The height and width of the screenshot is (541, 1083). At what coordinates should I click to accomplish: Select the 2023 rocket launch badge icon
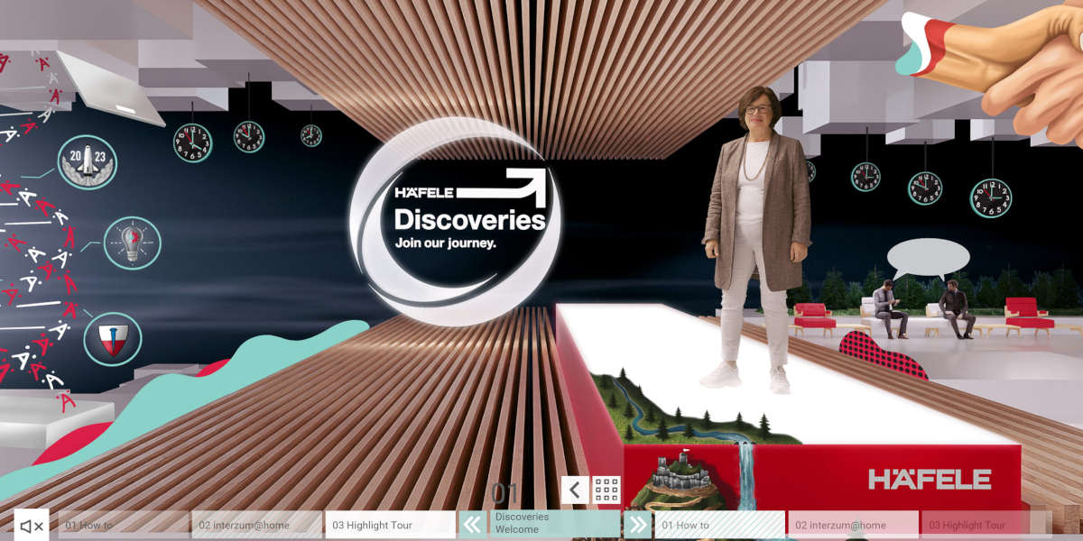[x=88, y=162]
